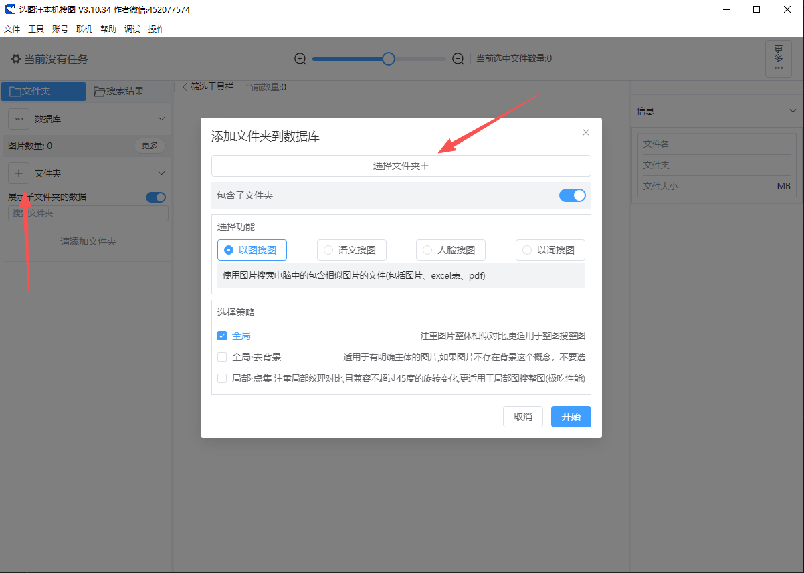Click the zoom out magnifier icon
This screenshot has width=804, height=573.
click(x=458, y=59)
